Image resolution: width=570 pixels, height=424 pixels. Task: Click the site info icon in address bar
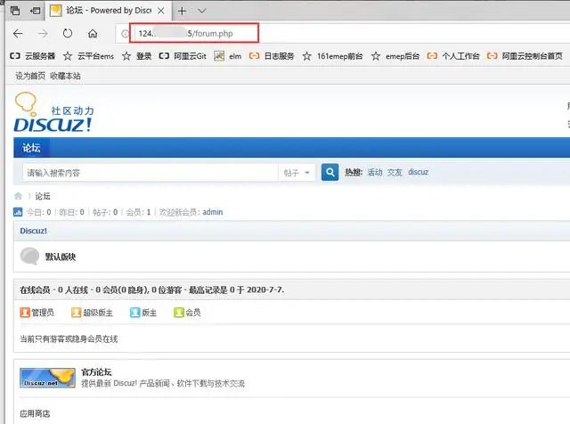coord(125,34)
